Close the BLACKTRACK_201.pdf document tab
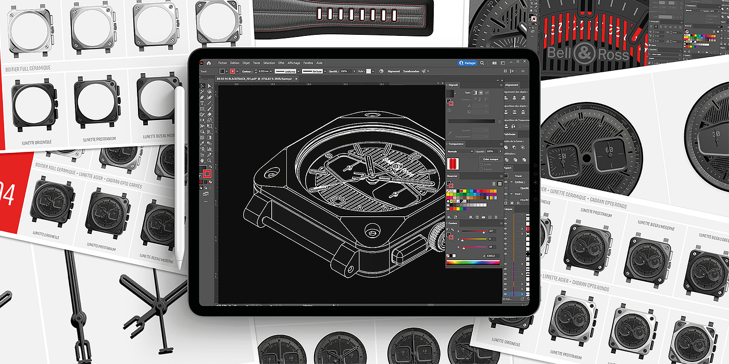The height and width of the screenshot is (364, 729). click(x=296, y=79)
